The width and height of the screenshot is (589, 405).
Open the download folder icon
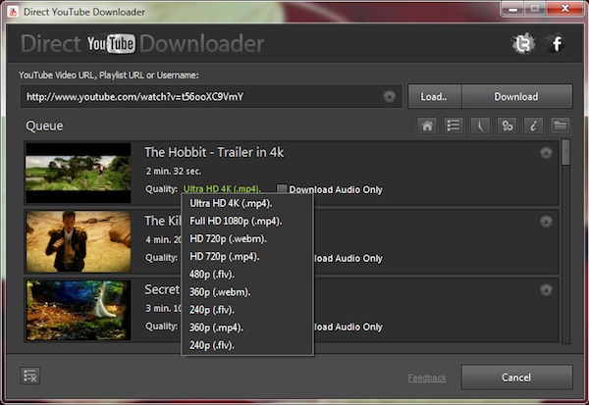click(560, 126)
